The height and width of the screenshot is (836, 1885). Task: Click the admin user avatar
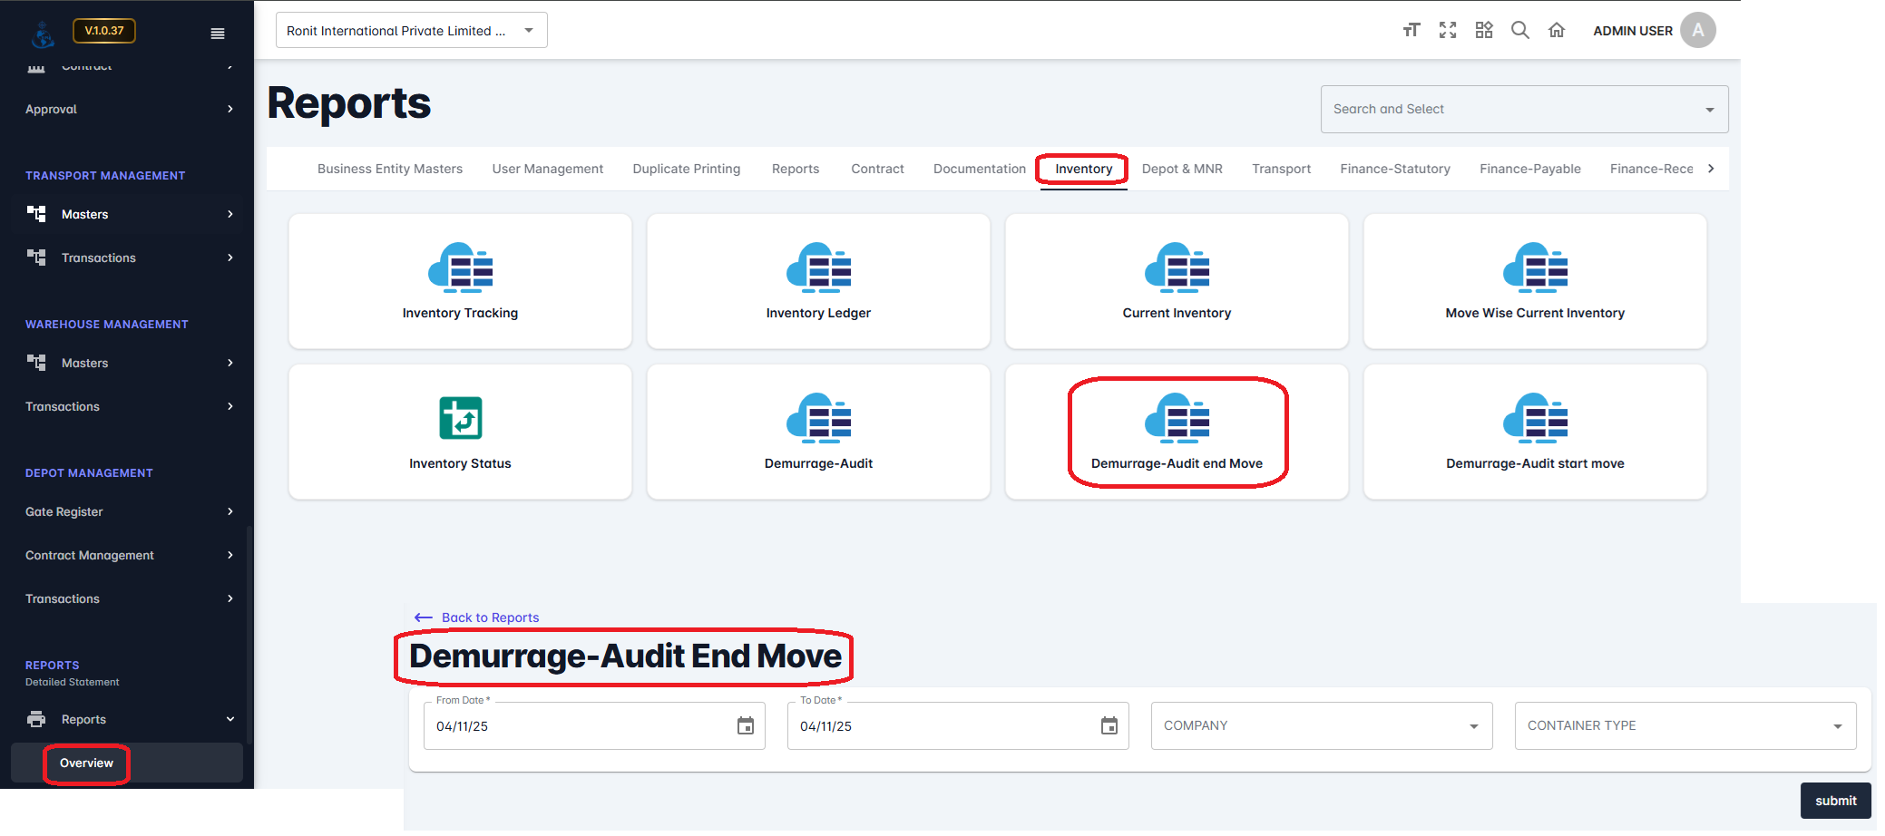(1697, 31)
